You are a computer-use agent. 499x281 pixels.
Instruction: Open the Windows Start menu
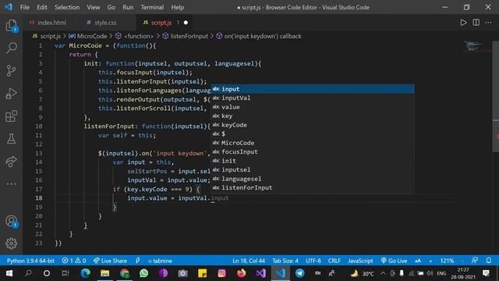point(9,273)
